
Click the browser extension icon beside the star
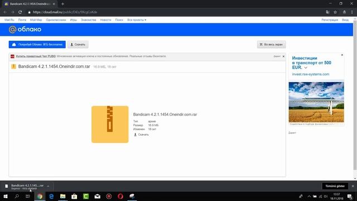(x=344, y=12)
